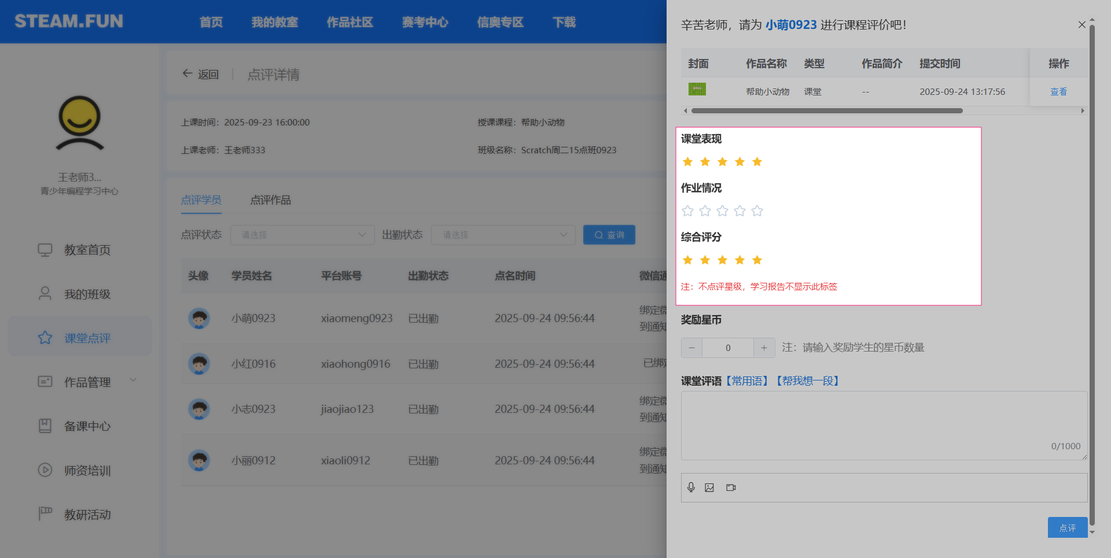Screen dimensions: 1111x558
Task: Click 查看 link for 帮助小动物
Action: (1058, 91)
